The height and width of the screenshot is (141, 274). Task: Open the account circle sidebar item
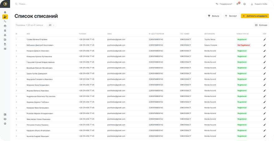pyautogui.click(x=5, y=26)
